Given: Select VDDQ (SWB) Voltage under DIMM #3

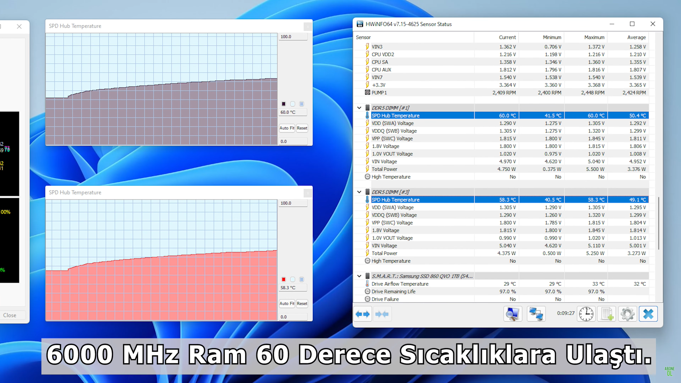Looking at the screenshot, I should 501,215.
